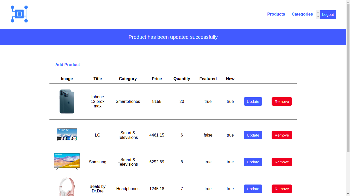Remove the LG product
Image resolution: width=350 pixels, height=196 pixels.
[282, 135]
